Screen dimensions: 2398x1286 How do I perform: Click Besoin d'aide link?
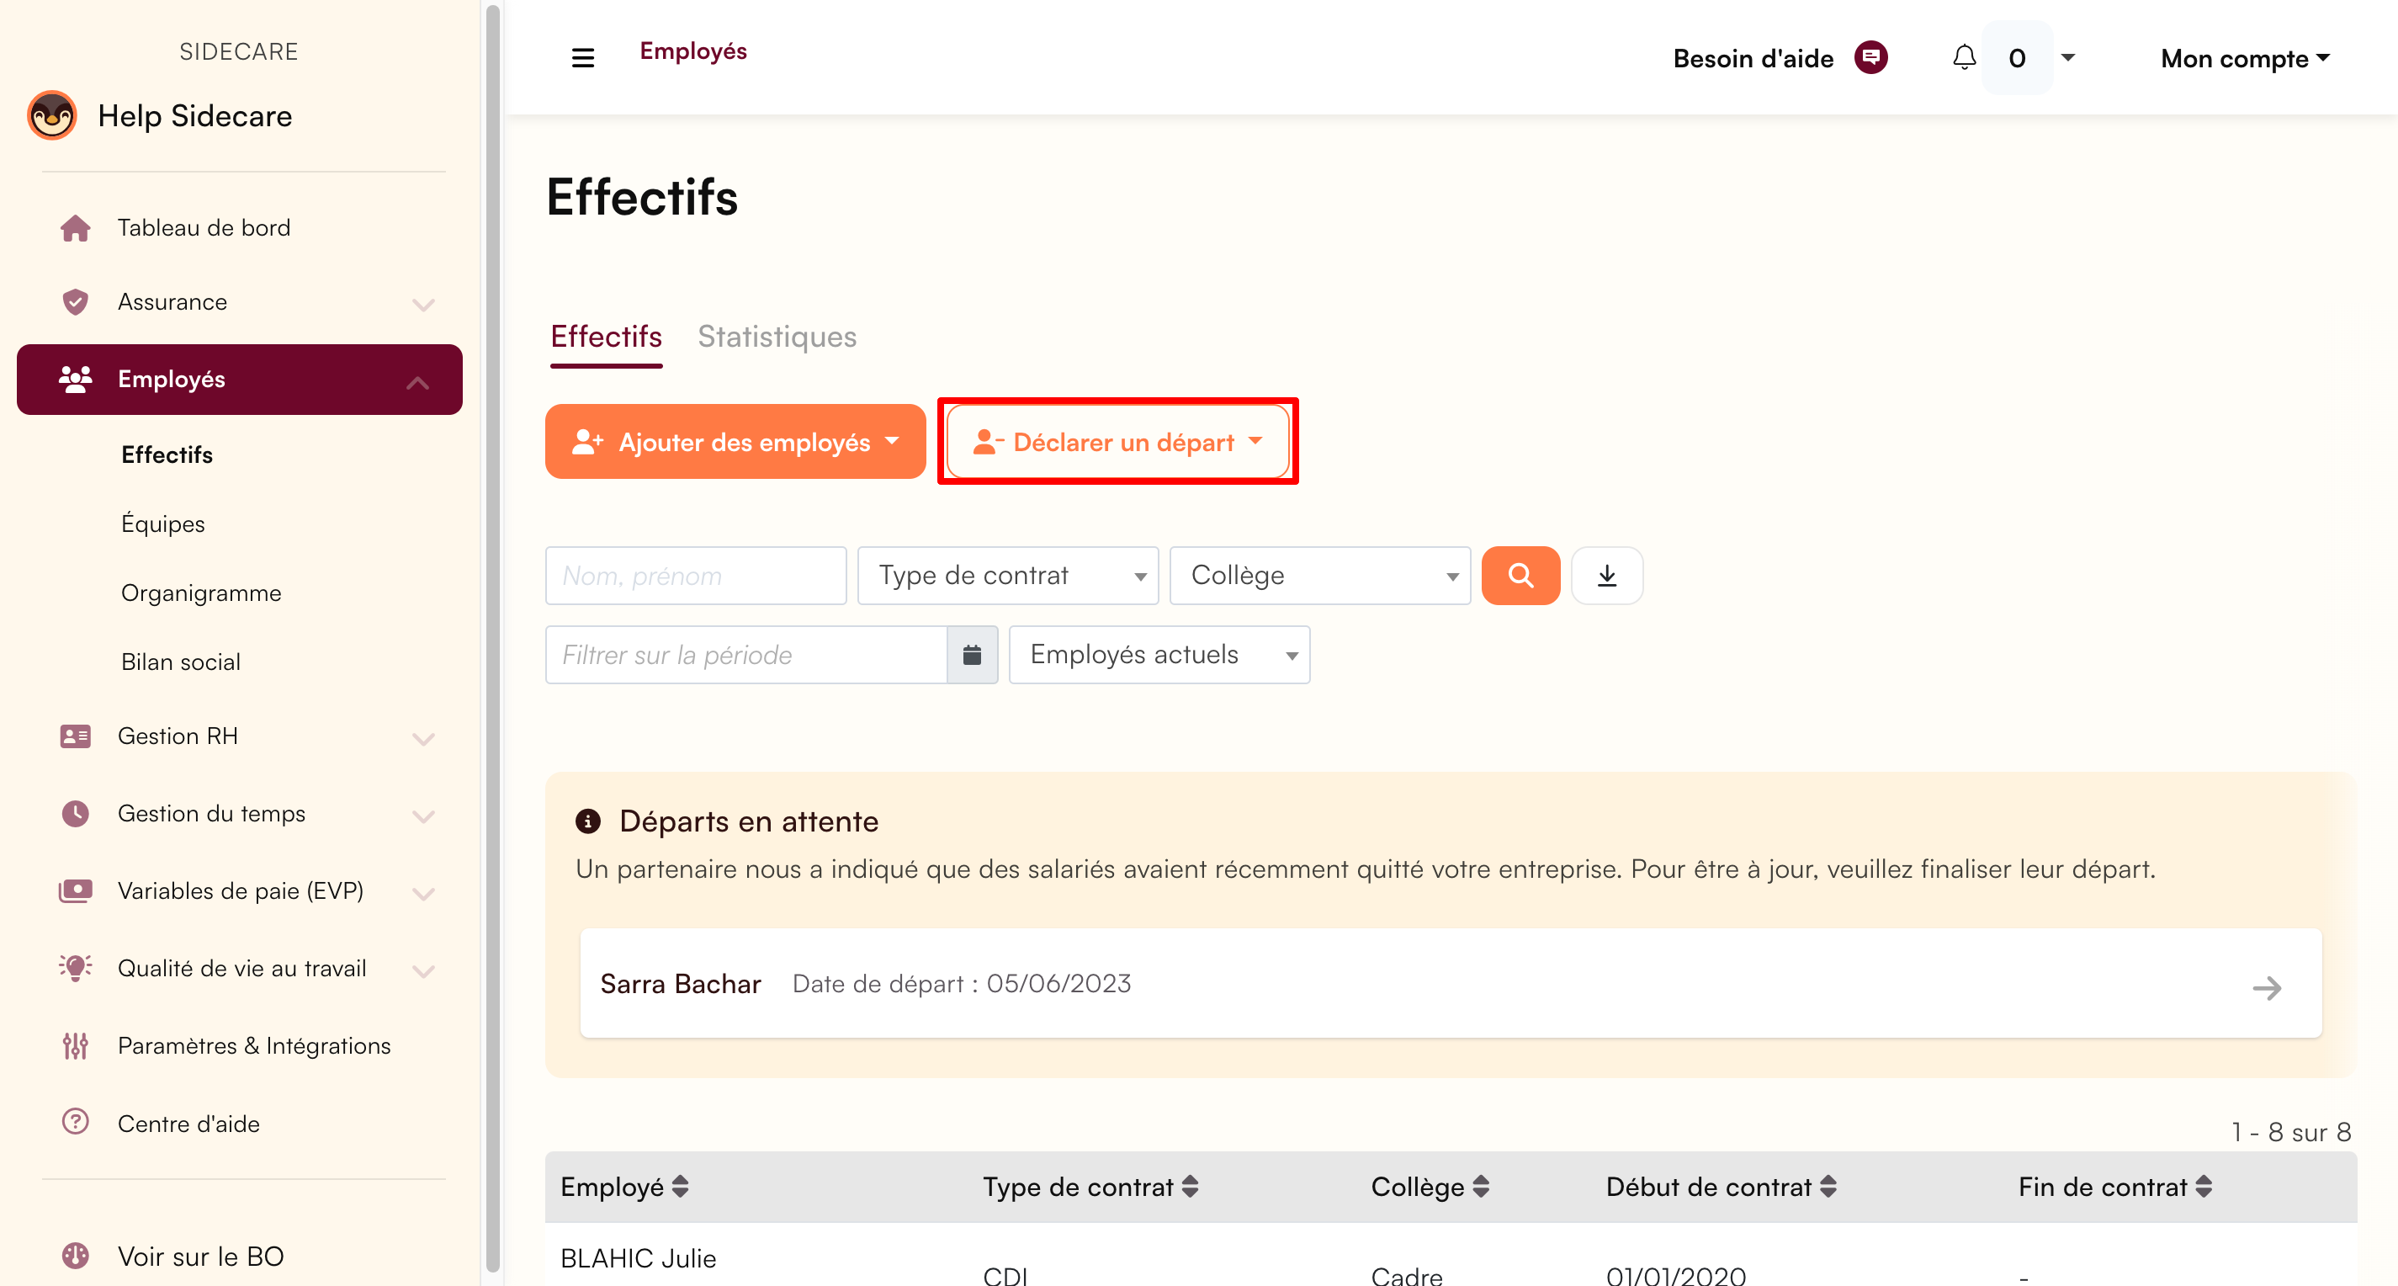(x=1753, y=59)
